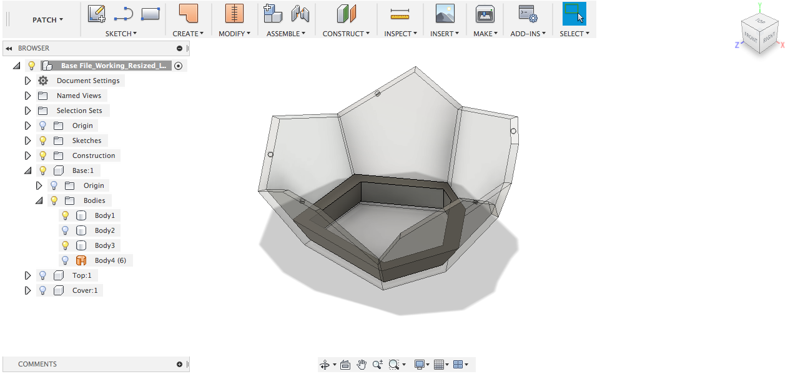Show the Top:1 component lightbulb

(x=42, y=275)
